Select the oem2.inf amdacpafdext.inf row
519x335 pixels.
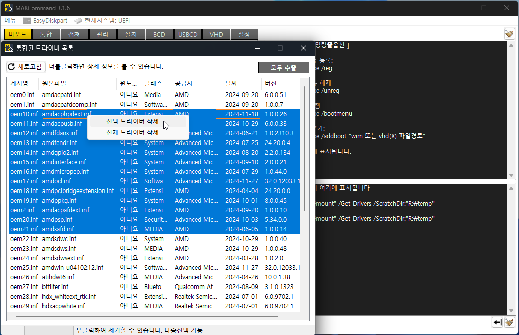[x=154, y=210]
